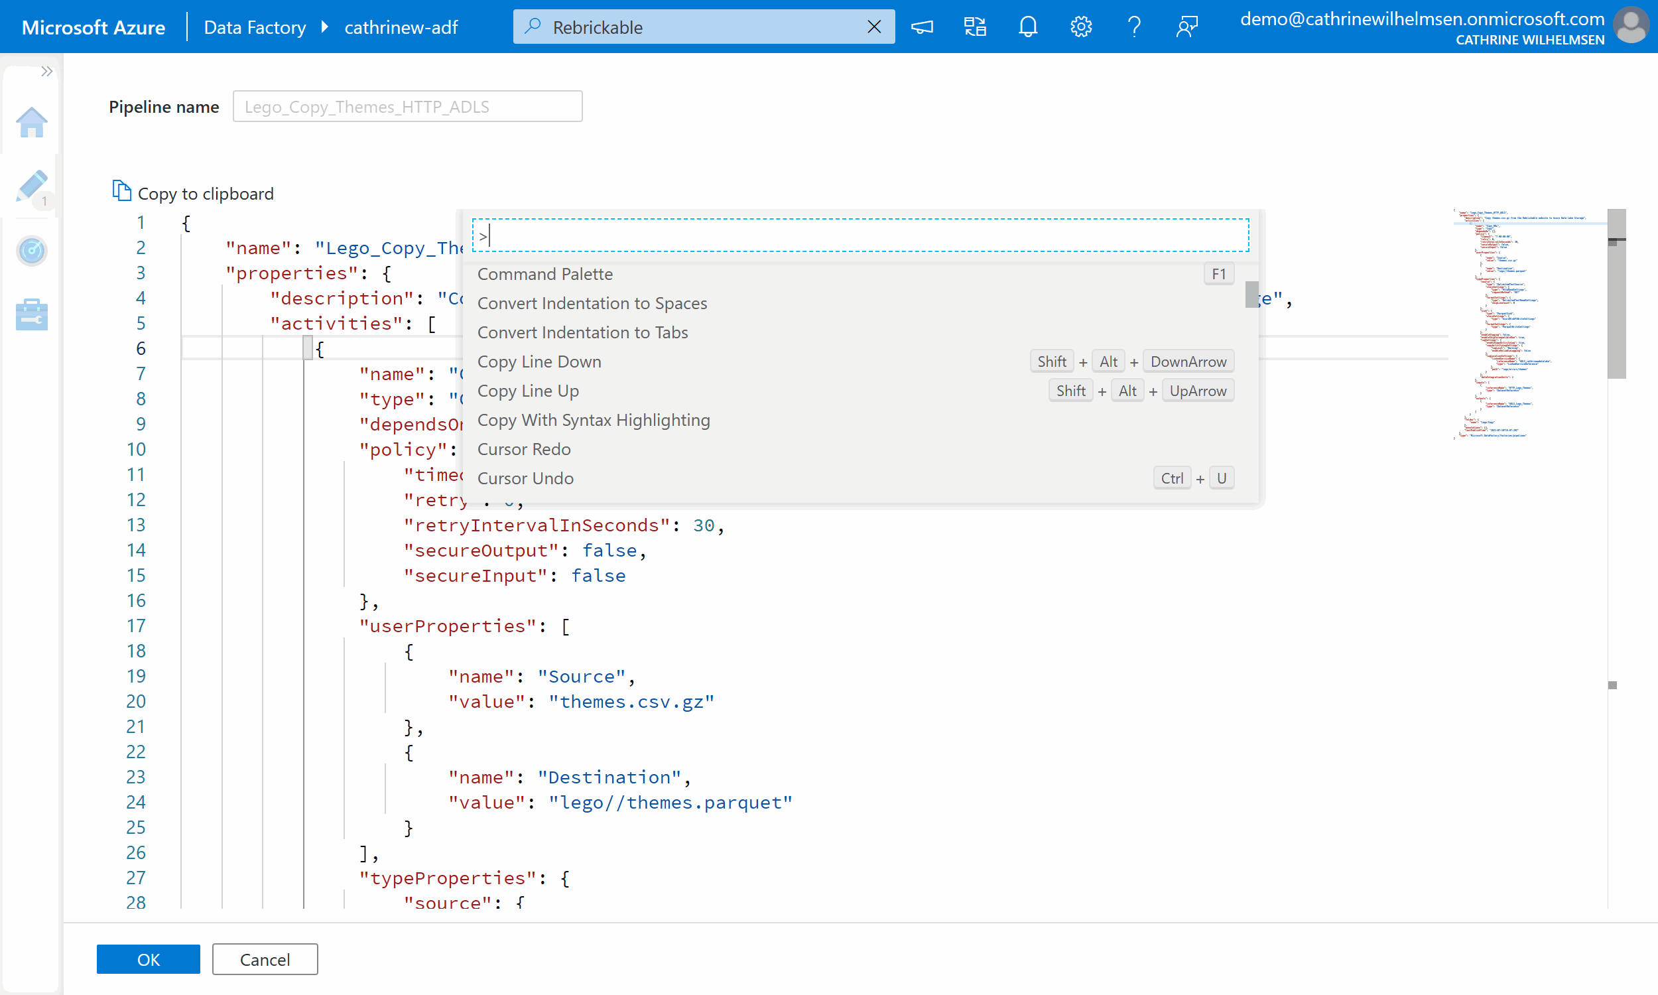
Task: Click the command palette input field
Action: tap(860, 235)
